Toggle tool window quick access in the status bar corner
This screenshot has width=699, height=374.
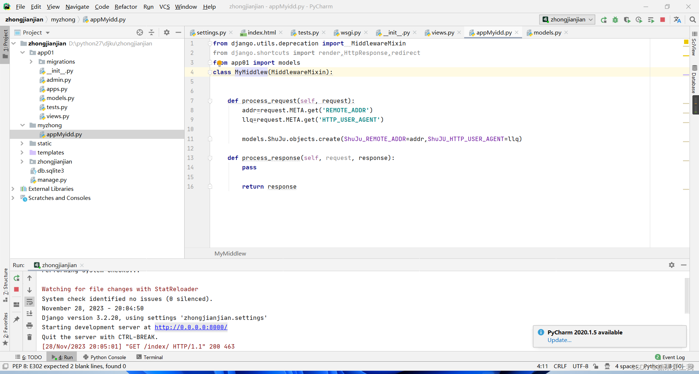click(5, 366)
